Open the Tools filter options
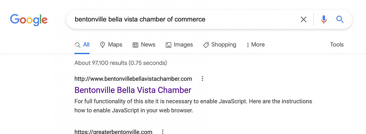The height and width of the screenshot is (134, 366). (x=337, y=45)
